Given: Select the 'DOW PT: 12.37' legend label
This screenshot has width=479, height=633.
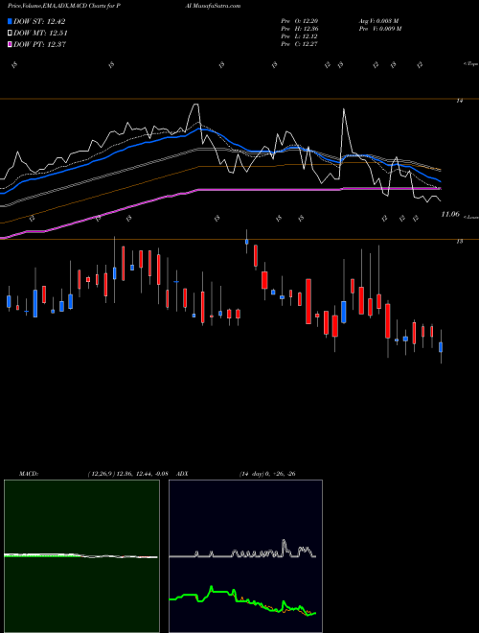Looking at the screenshot, I should [x=40, y=44].
